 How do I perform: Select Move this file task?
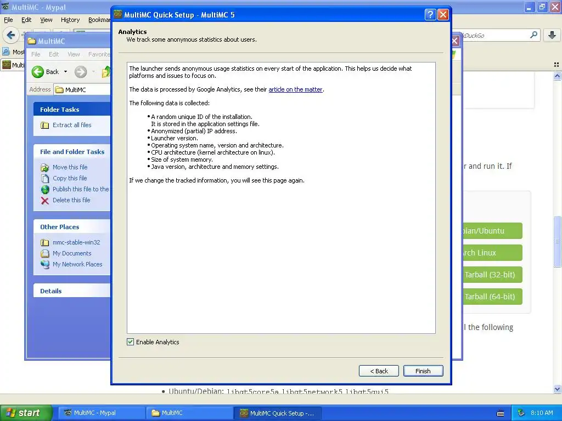70,167
